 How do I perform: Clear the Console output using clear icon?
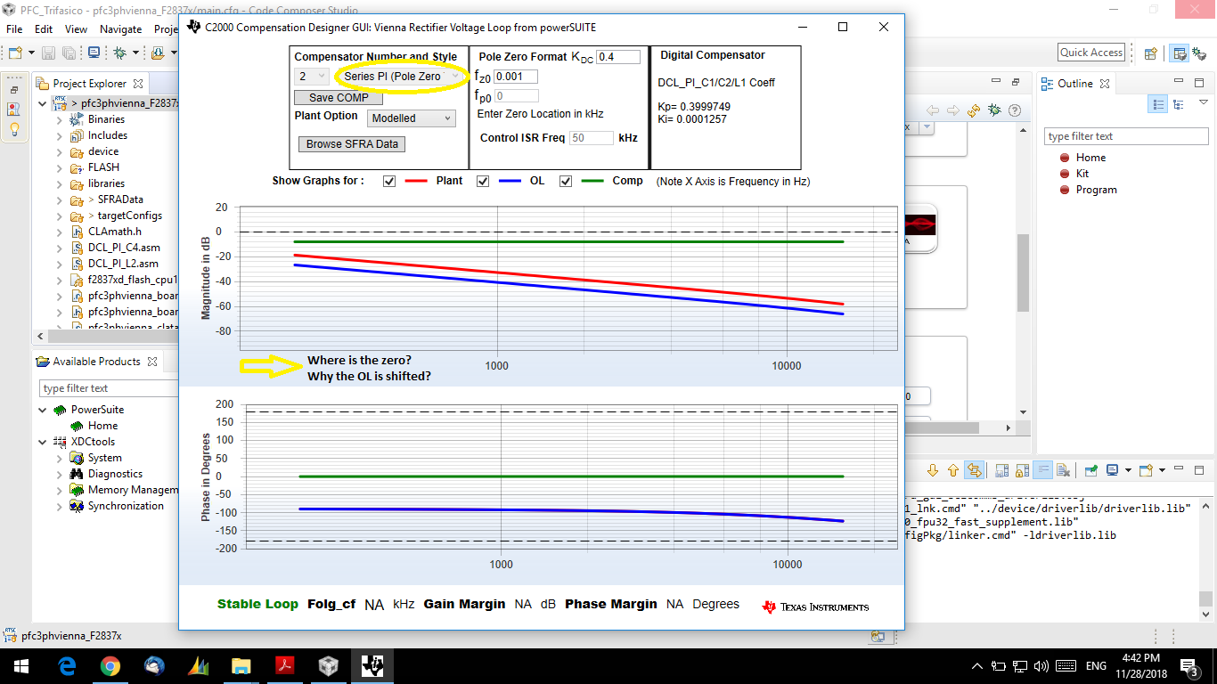pyautogui.click(x=1063, y=471)
